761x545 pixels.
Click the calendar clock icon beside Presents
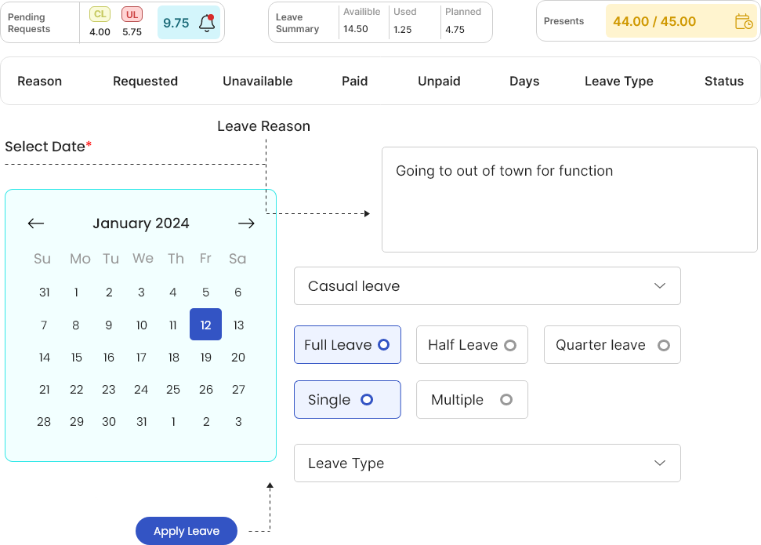(743, 22)
